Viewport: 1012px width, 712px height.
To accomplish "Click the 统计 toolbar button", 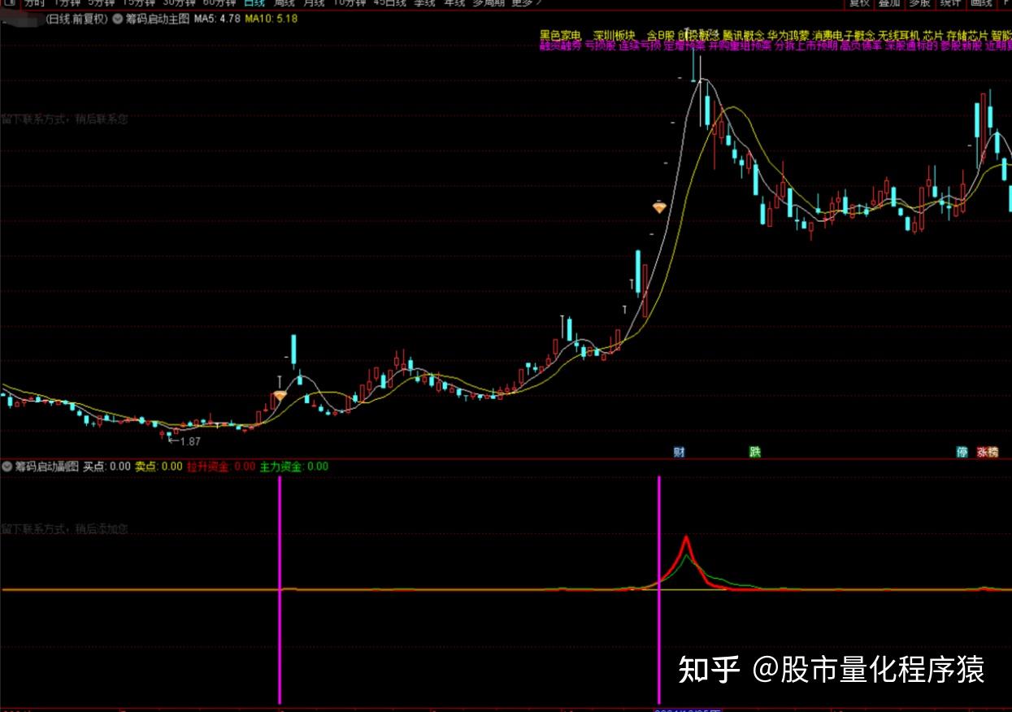I will 949,3.
